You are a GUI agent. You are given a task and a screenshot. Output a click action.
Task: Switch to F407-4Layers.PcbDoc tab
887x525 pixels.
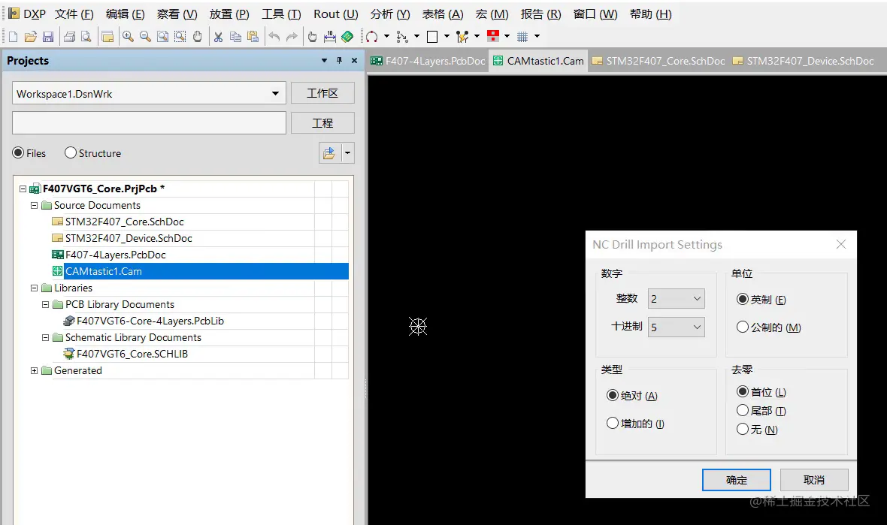(428, 61)
